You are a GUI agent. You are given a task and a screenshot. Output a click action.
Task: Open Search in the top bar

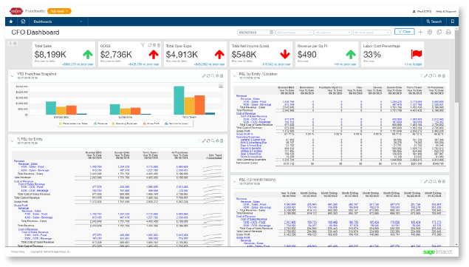pos(434,21)
